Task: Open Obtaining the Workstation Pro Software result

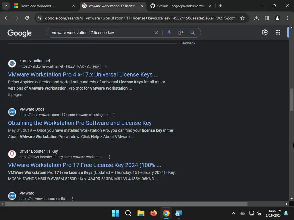Action: [x=80, y=123]
